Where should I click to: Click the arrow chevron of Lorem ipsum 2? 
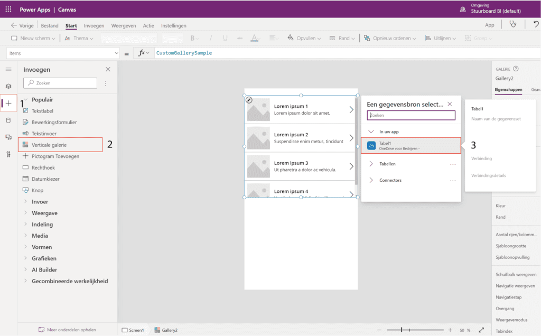pos(351,138)
